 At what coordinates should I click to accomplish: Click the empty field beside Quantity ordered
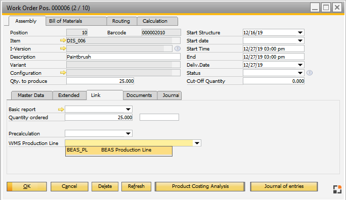(x=159, y=117)
